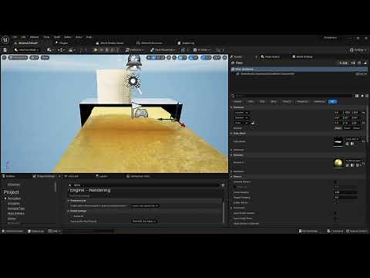Image resolution: width=370 pixels, height=278 pixels.
Task: Open the Output Log in status bar
Action: (35, 231)
